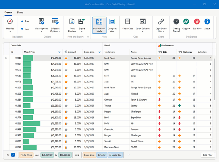Image resolution: width=219 pixels, height=162 pixels.
Task: Click Open Solution
Action: click(143, 25)
